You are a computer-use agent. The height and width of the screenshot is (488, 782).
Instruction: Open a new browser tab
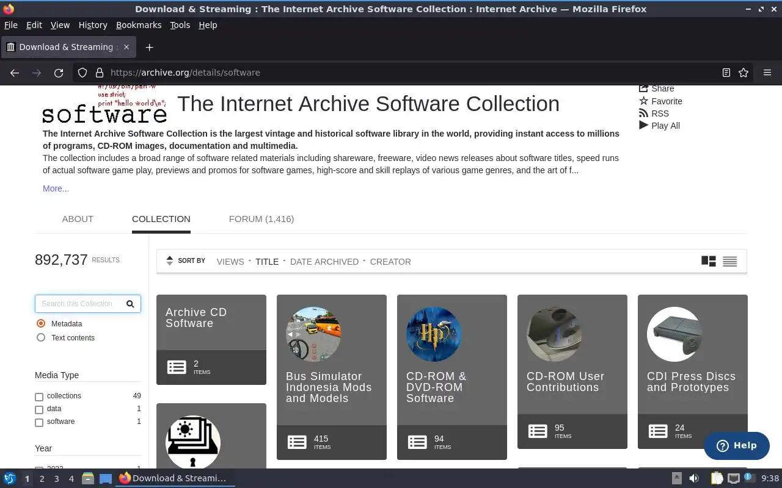click(149, 47)
